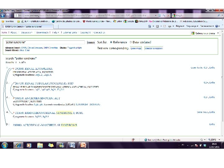
Task: Open Windows Explorer folder icon in taskbar
Action: click(x=40, y=145)
